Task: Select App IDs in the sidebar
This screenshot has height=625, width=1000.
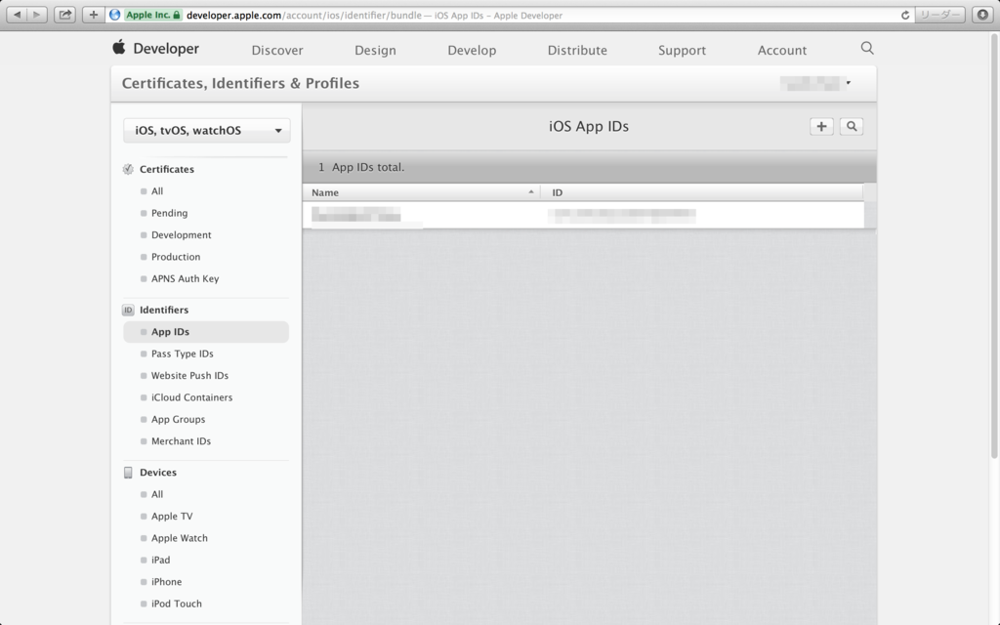Action: pos(206,332)
